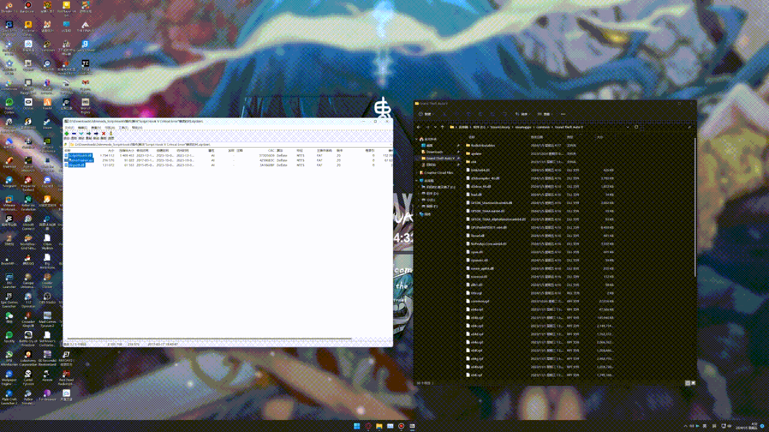This screenshot has height=432, width=769.
Task: Click the 7-Zip address path field
Action: [x=230, y=145]
